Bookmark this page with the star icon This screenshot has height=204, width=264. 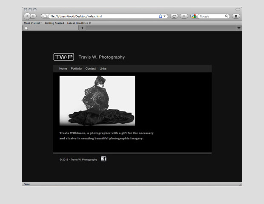click(x=161, y=16)
